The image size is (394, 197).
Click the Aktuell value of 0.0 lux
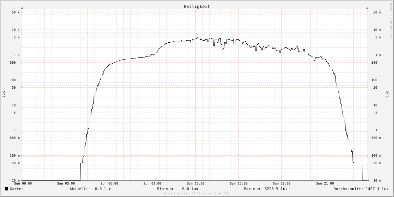point(103,189)
